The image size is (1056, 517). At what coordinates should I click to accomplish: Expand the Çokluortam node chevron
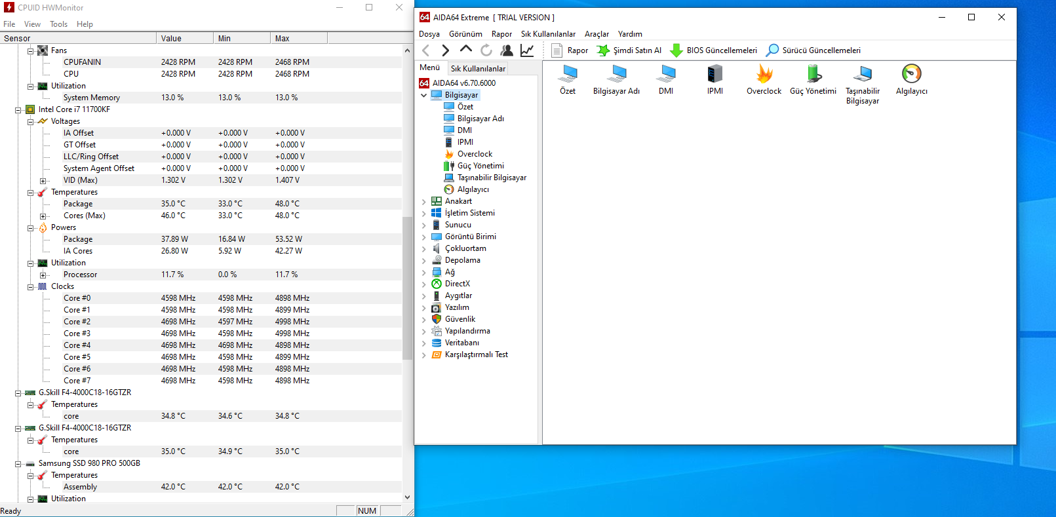424,248
